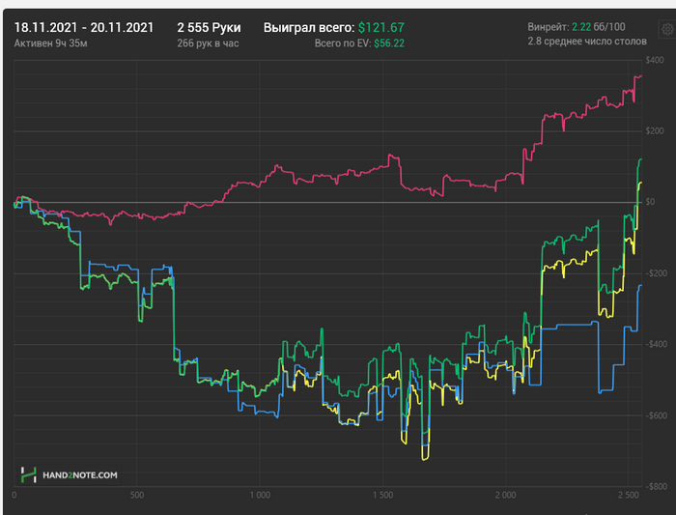Click the 'Выиграл всего:' label
Viewport: 676px width, 515px height.
[x=309, y=28]
